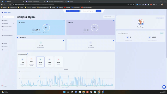Click the Log out button
167x94 pixels.
tap(98, 11)
